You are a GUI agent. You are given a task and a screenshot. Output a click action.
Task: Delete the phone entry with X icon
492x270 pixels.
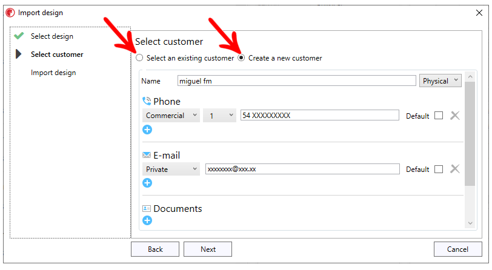click(x=455, y=116)
